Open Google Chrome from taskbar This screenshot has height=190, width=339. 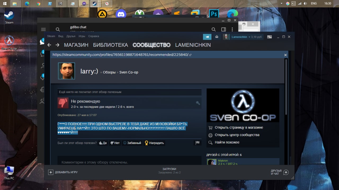tap(38, 4)
